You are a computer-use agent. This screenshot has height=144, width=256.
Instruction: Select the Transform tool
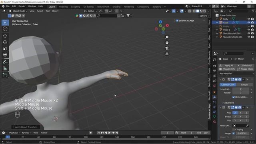pos(5,55)
